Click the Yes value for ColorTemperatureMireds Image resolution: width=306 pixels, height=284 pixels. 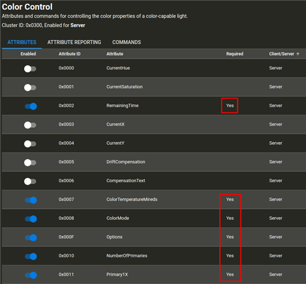[x=230, y=199]
